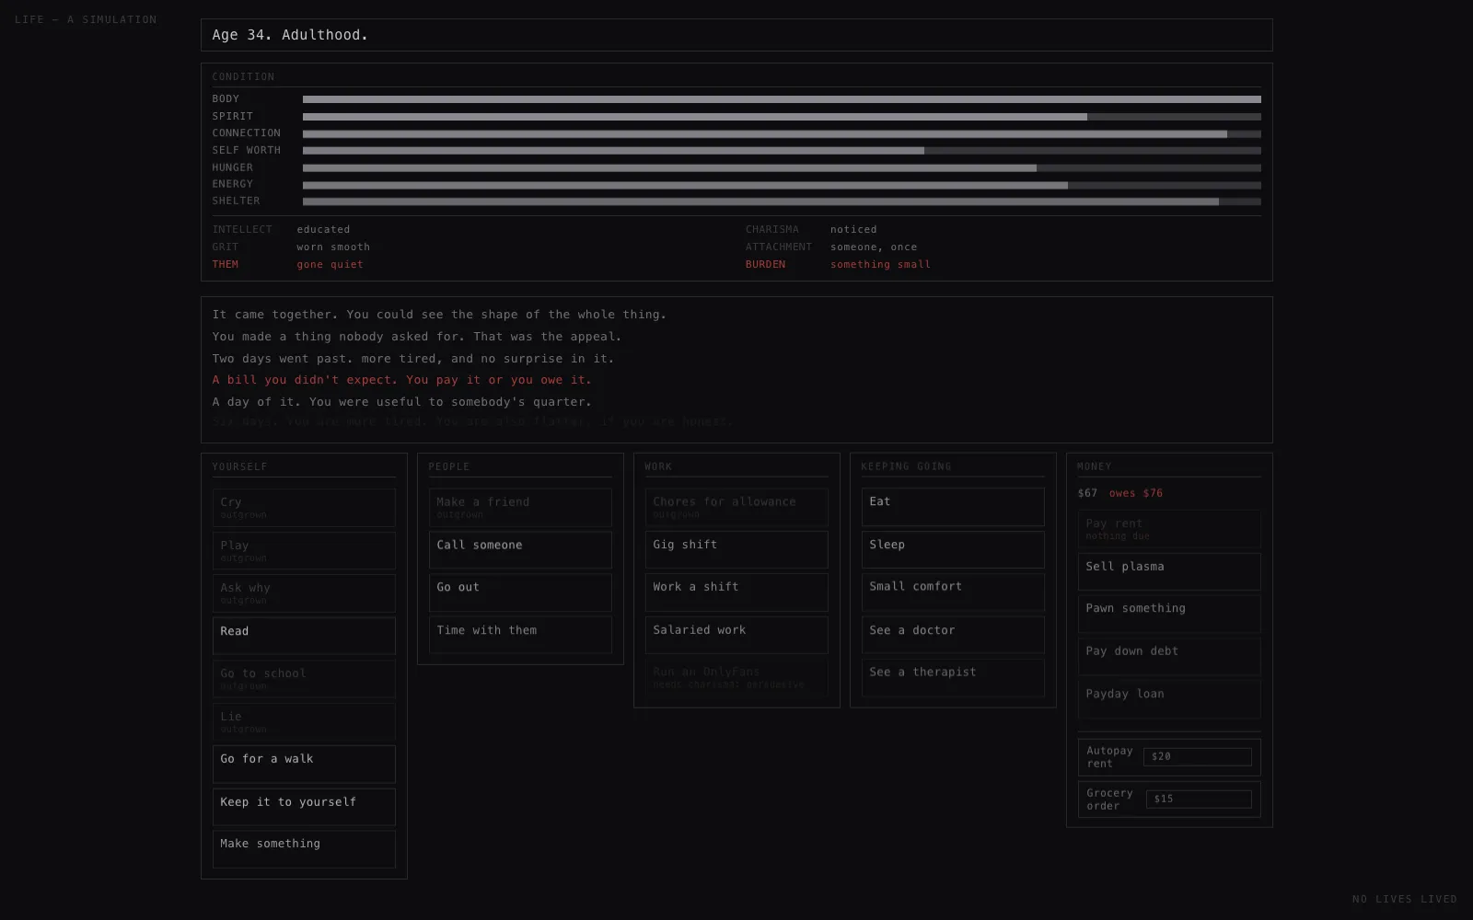
Task: Click See a doctor
Action: click(953, 635)
